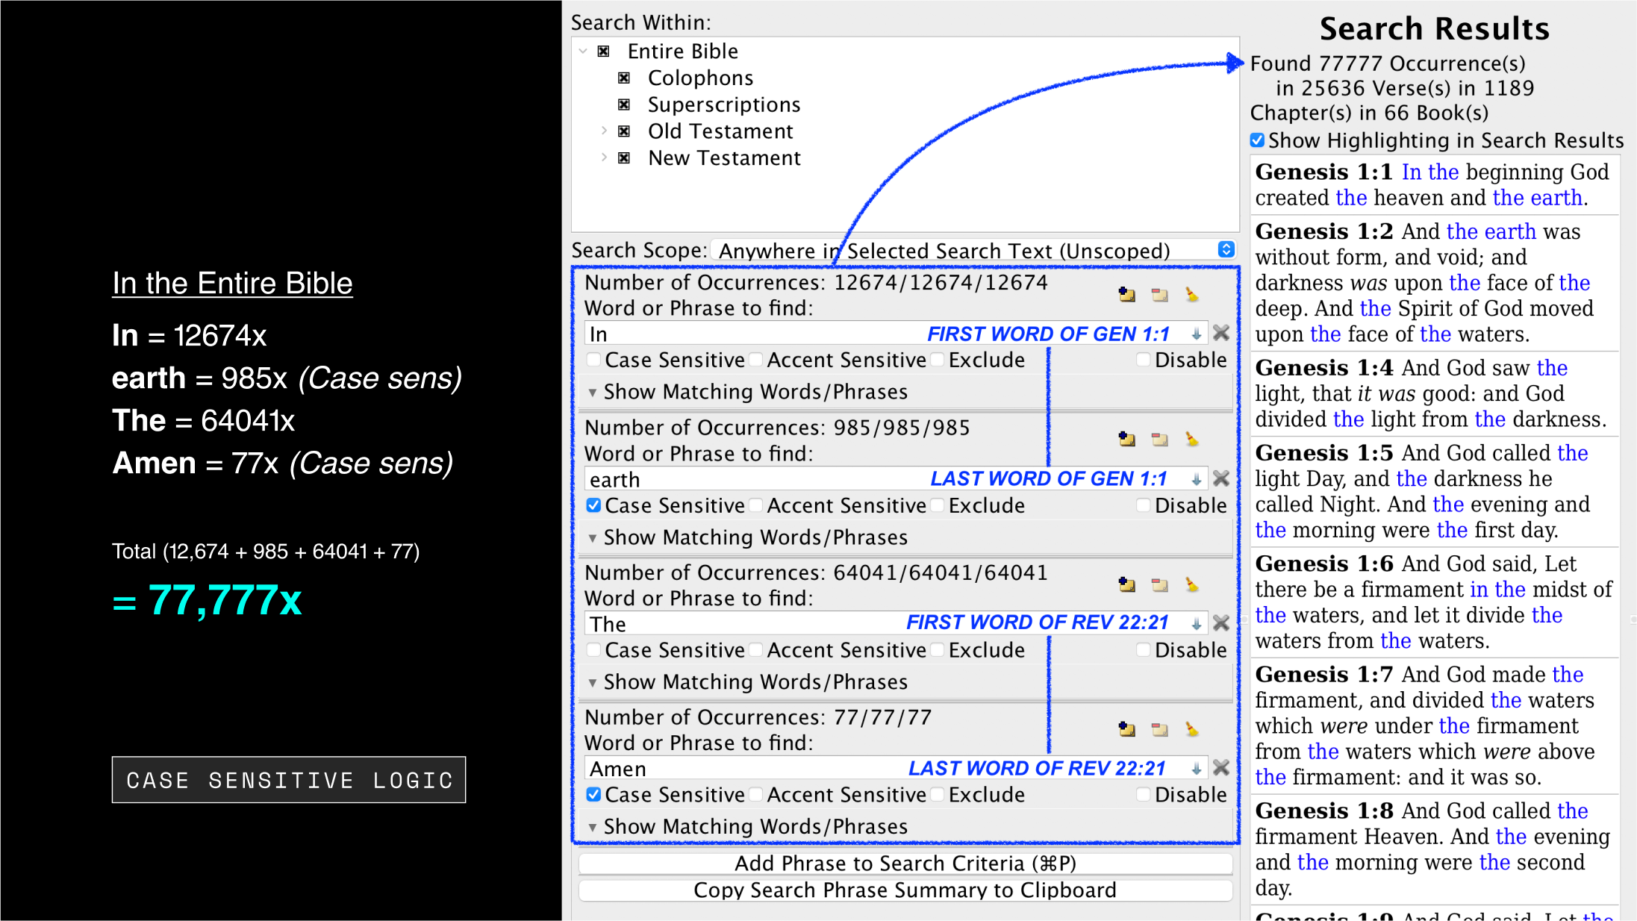Tick the Disable checkbox for the 'earth' phrase

1143,505
